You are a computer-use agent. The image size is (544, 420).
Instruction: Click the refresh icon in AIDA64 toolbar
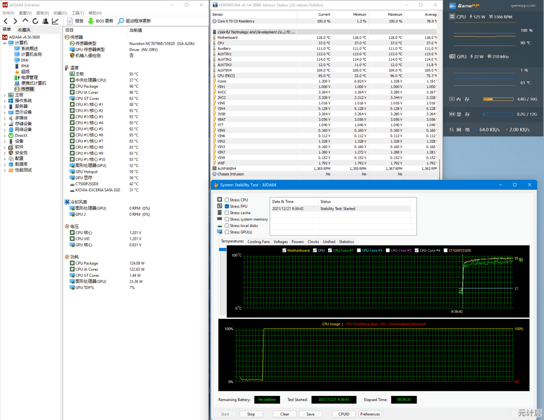pos(35,21)
